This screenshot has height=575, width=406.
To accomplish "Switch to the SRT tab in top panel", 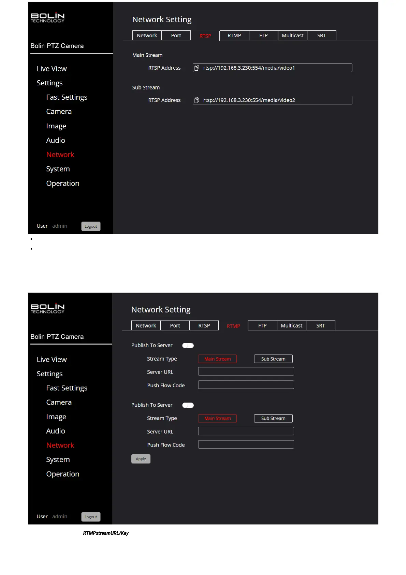I will point(321,36).
